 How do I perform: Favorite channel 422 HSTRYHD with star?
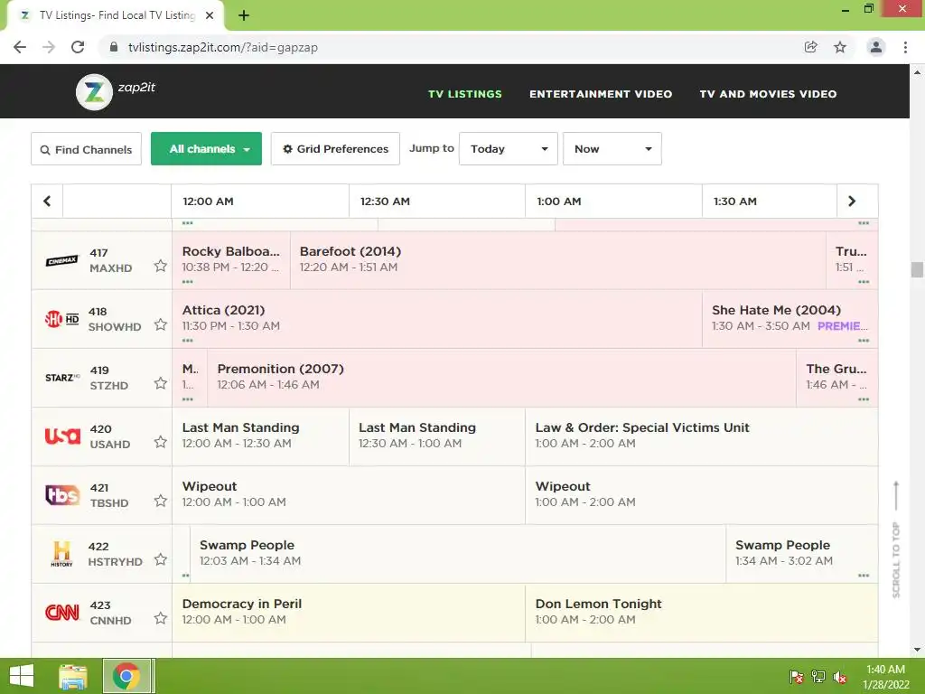161,559
